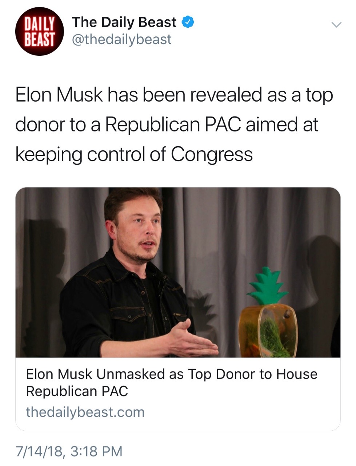Screen dimensions: 356x466
Task: Click the @thedailybeast handle
Action: (121, 39)
